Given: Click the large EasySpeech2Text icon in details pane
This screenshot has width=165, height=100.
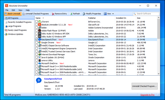Looking at the screenshot, I should tap(39, 80).
